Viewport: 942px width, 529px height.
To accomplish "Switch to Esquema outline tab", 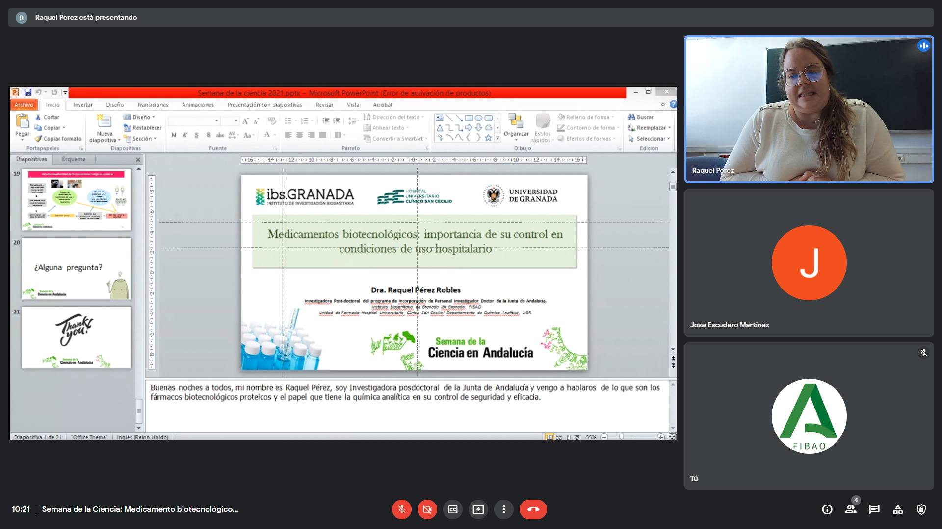I will (x=74, y=159).
